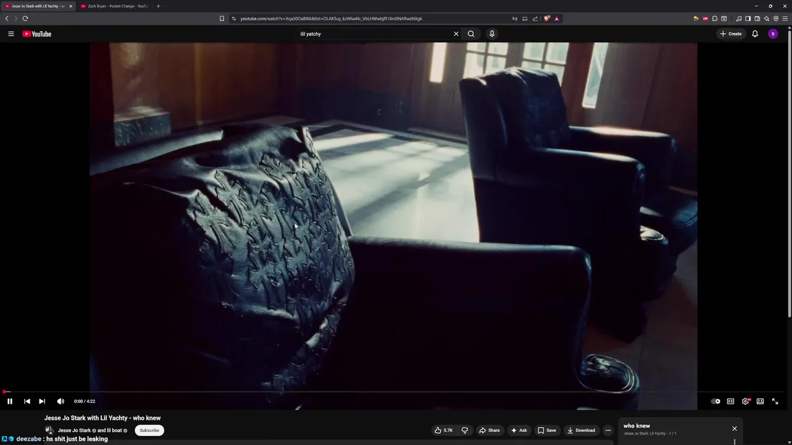This screenshot has height=445, width=792.
Task: Save the video to a playlist
Action: (547, 430)
